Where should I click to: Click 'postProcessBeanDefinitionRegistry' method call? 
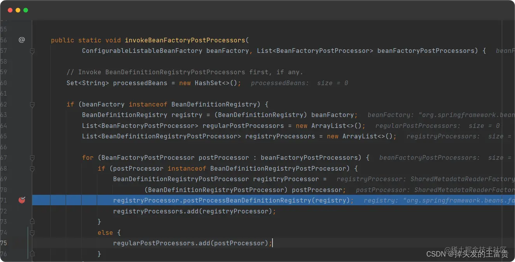(247, 201)
